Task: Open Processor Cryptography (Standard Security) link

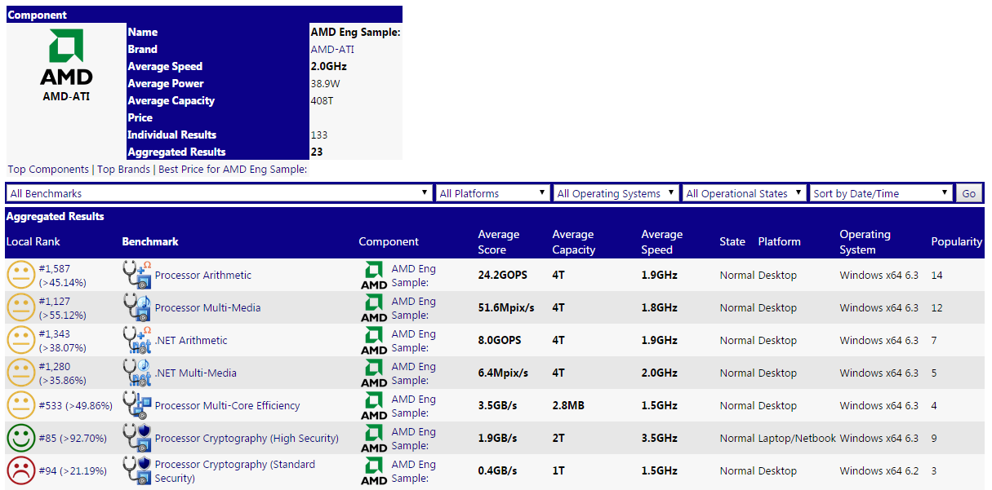Action: [235, 471]
